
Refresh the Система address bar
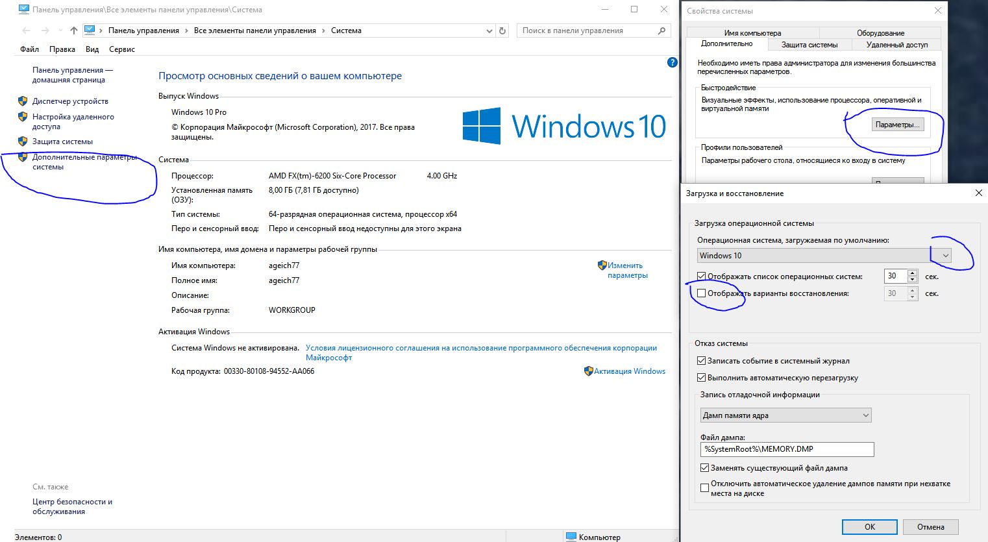(502, 31)
